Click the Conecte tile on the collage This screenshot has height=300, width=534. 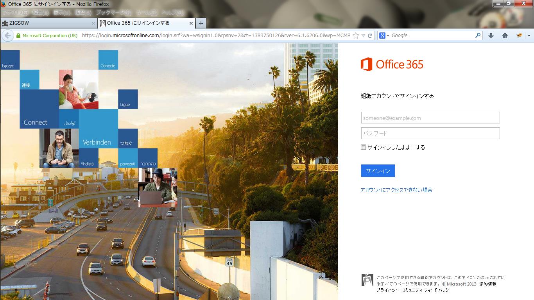tap(108, 60)
